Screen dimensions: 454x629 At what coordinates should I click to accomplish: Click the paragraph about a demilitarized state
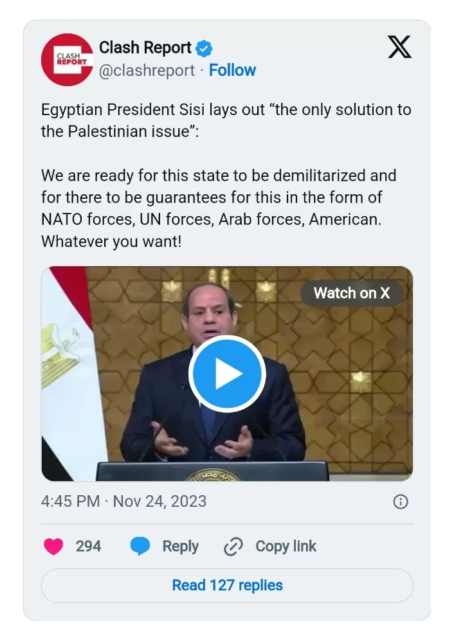pos(219,208)
